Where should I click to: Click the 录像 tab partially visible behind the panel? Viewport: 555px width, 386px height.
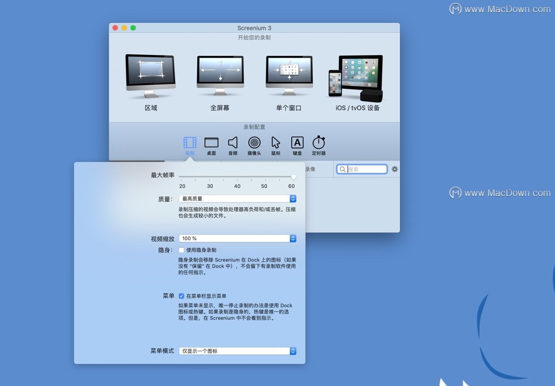tap(310, 169)
